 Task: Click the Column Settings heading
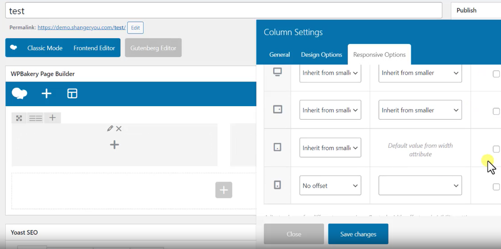pos(293,32)
